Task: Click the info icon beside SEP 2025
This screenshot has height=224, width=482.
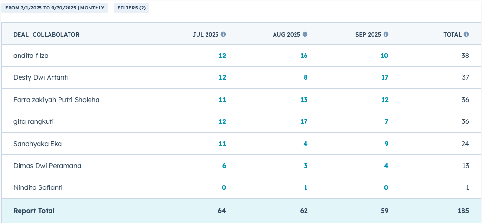Action: click(x=386, y=35)
